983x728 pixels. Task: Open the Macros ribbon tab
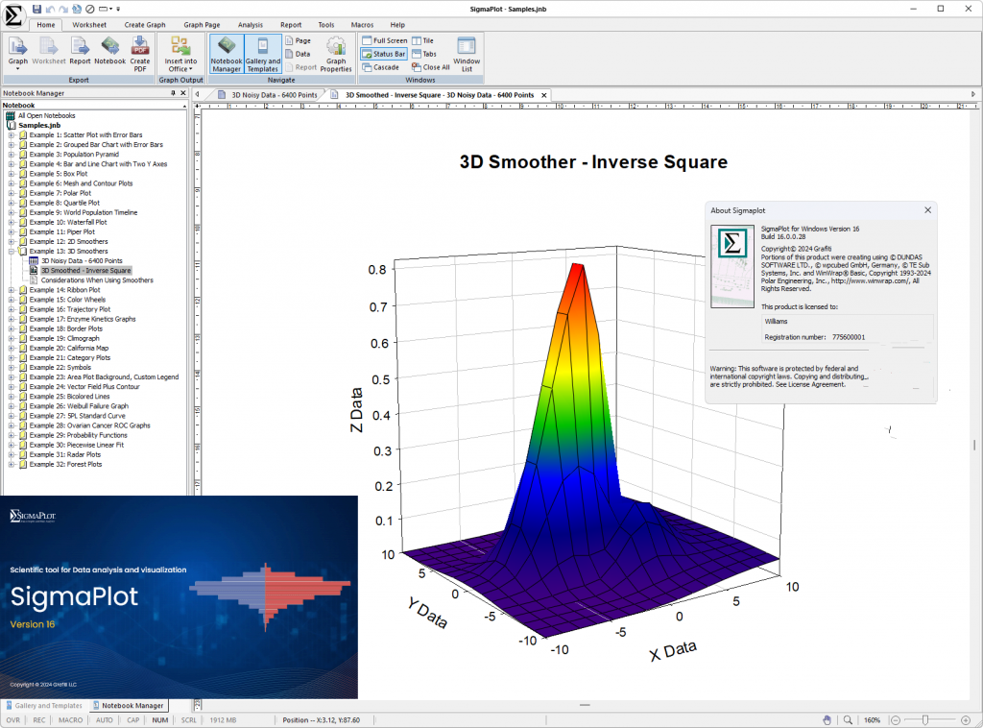tap(362, 24)
